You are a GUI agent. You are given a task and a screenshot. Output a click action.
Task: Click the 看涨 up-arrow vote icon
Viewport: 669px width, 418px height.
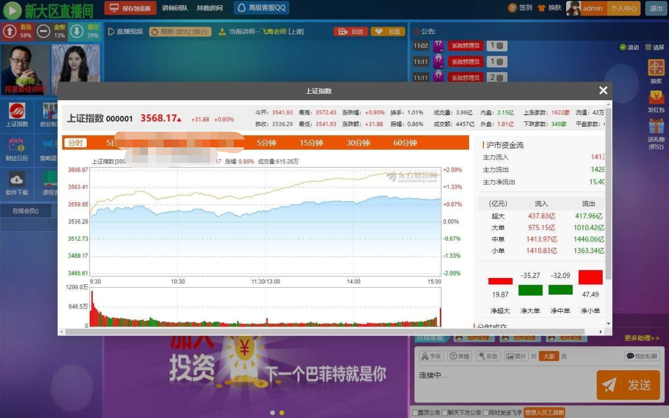pyautogui.click(x=10, y=32)
